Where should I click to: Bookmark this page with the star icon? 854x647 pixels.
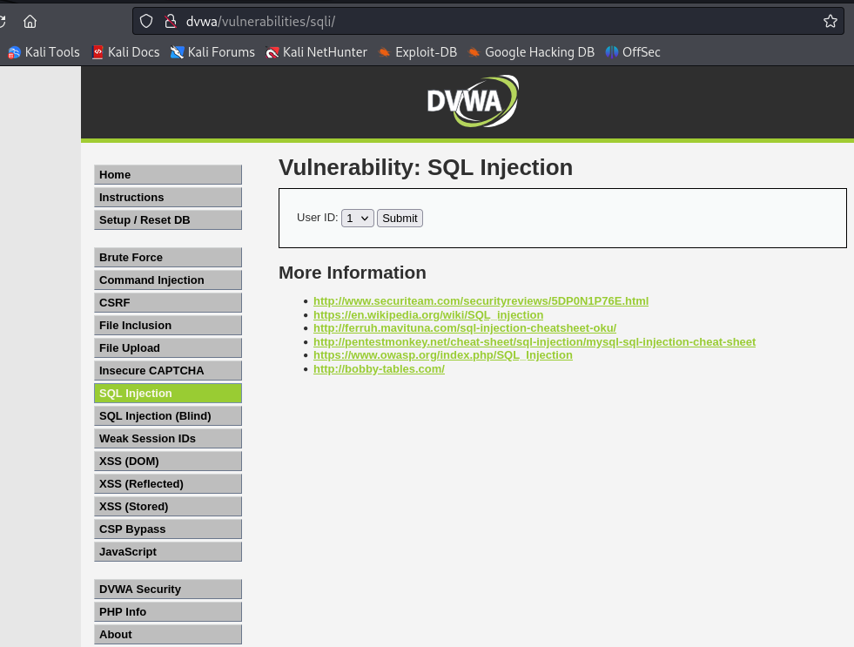click(830, 21)
